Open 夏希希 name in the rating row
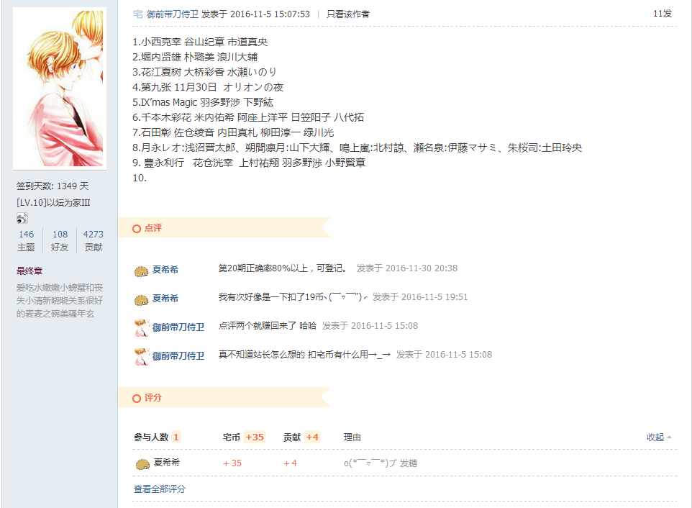Screen dimensions: 692x508 click(167, 462)
